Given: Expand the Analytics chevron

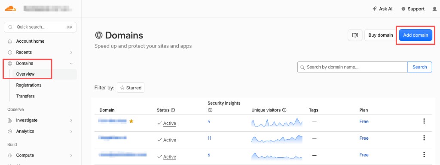Looking at the screenshot, I should click(x=71, y=131).
